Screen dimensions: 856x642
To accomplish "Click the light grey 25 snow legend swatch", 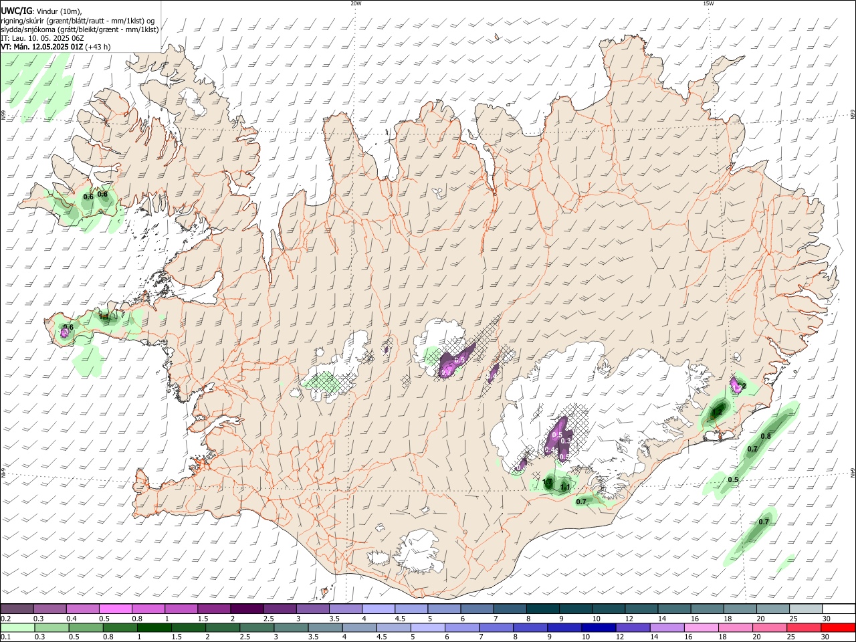I will (805, 609).
